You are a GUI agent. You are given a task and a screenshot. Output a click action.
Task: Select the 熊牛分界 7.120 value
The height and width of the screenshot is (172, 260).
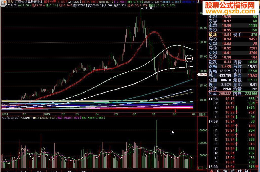pos(54,2)
